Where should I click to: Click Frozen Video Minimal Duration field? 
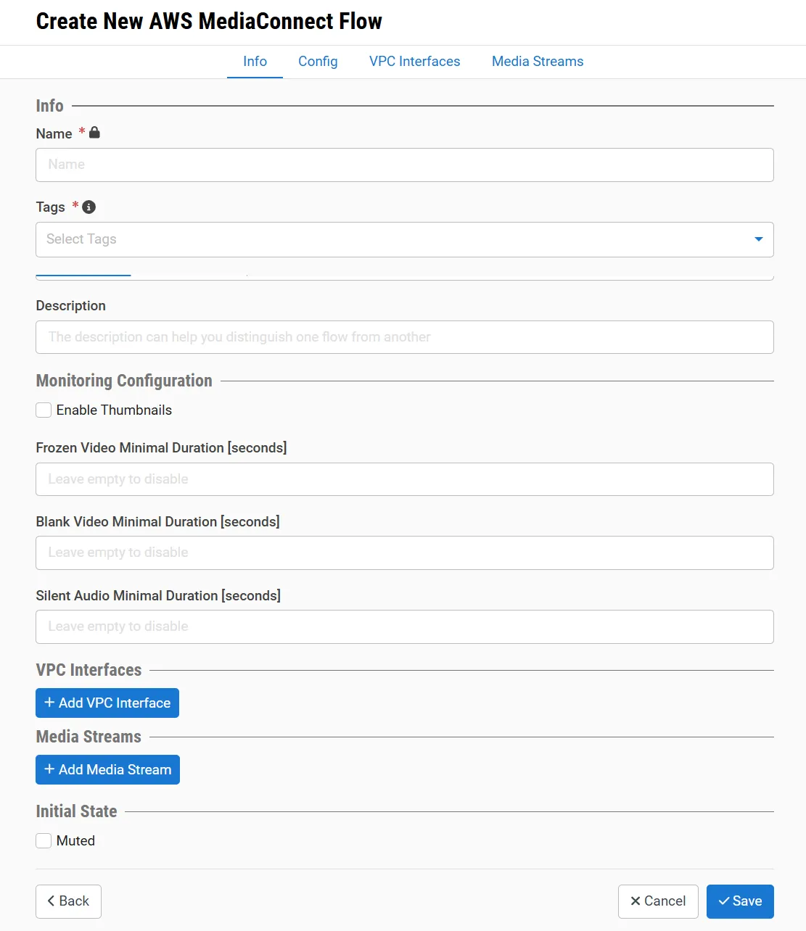tap(405, 479)
